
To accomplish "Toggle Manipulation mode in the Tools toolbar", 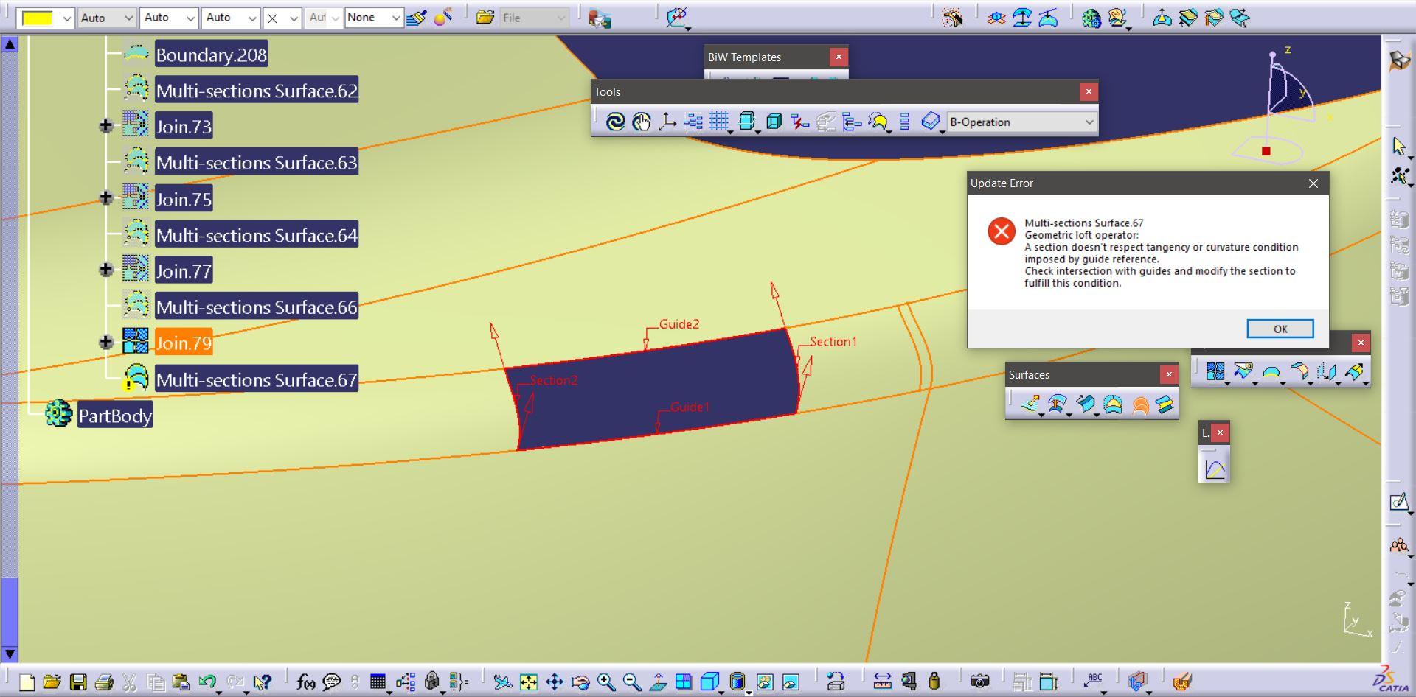I will (x=642, y=122).
